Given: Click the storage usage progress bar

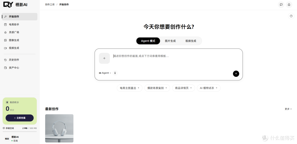Looking at the screenshot, I should click(x=20, y=132).
